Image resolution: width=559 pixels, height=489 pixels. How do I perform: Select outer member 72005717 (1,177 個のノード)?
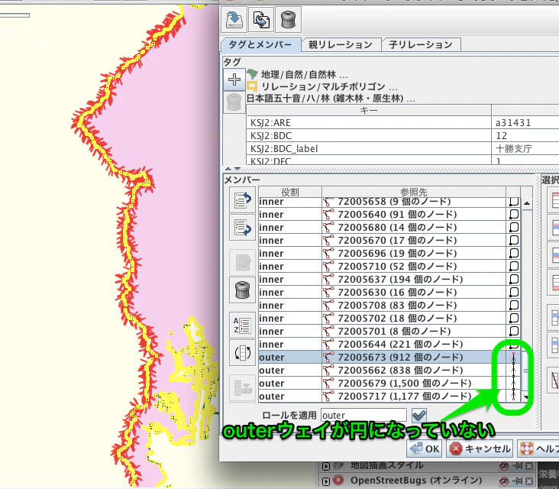(x=389, y=397)
